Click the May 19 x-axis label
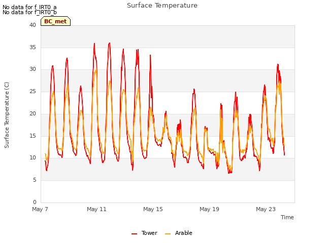Screen dimensions: 325x243 coord(209,209)
